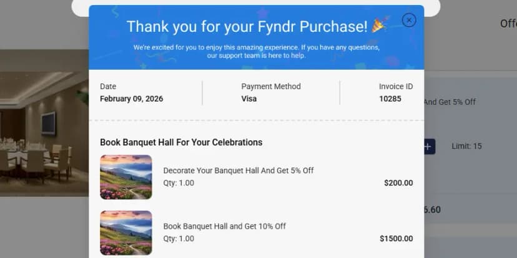
Task: Click the $1500.00 price amount
Action: point(396,239)
